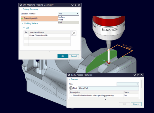Choose Point from selection method list
This screenshot has width=154, height=113.
coord(61,20)
